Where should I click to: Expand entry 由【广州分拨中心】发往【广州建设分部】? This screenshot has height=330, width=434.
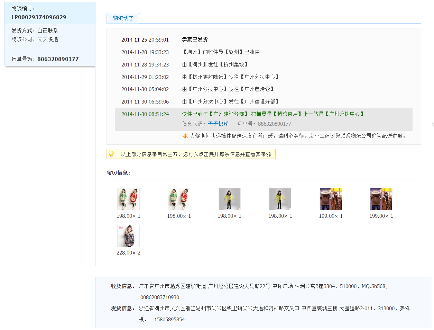[x=231, y=101]
